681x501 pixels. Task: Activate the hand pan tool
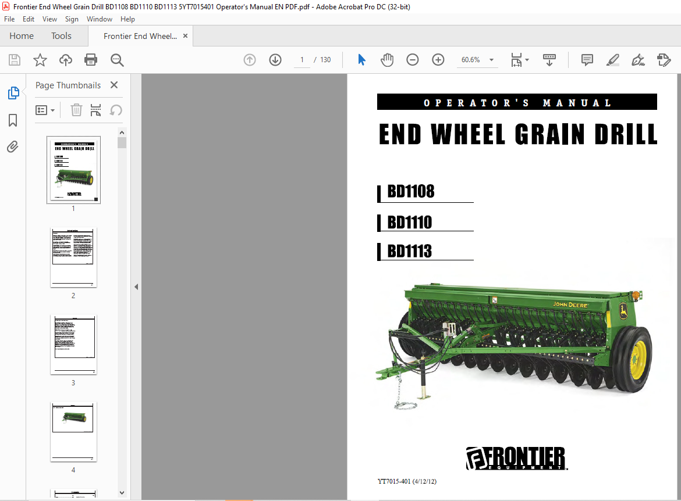click(386, 60)
